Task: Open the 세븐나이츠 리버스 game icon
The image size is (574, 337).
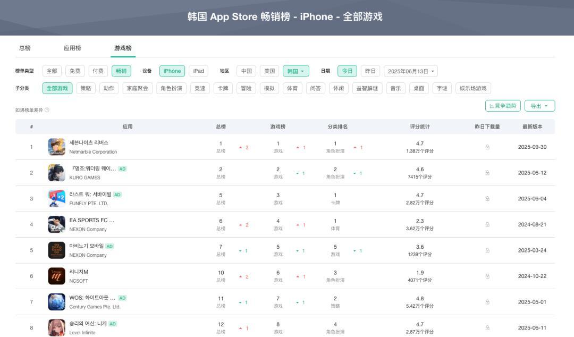Action: [56, 147]
